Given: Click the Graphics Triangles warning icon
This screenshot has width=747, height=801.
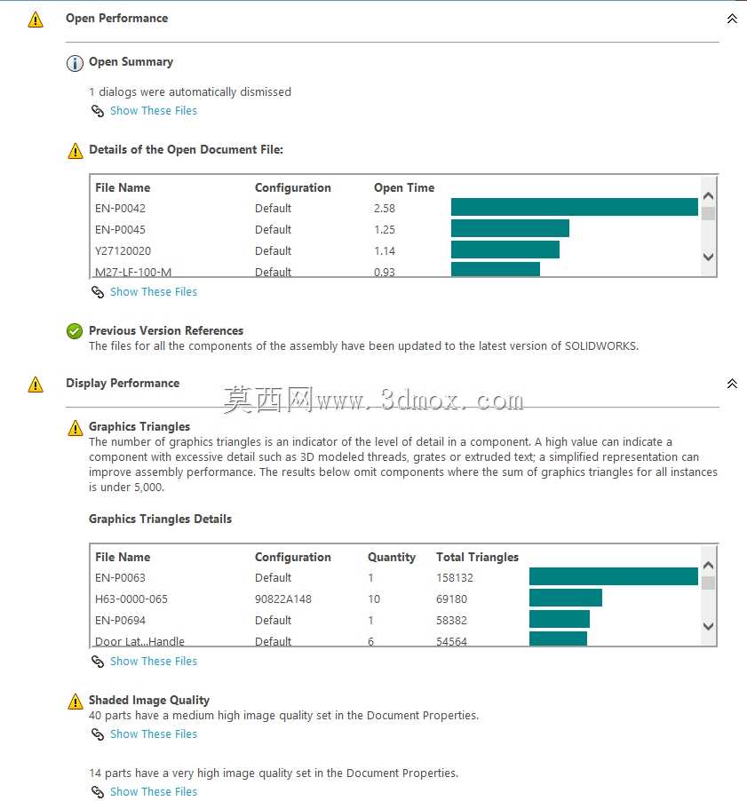Looking at the screenshot, I should (x=75, y=427).
